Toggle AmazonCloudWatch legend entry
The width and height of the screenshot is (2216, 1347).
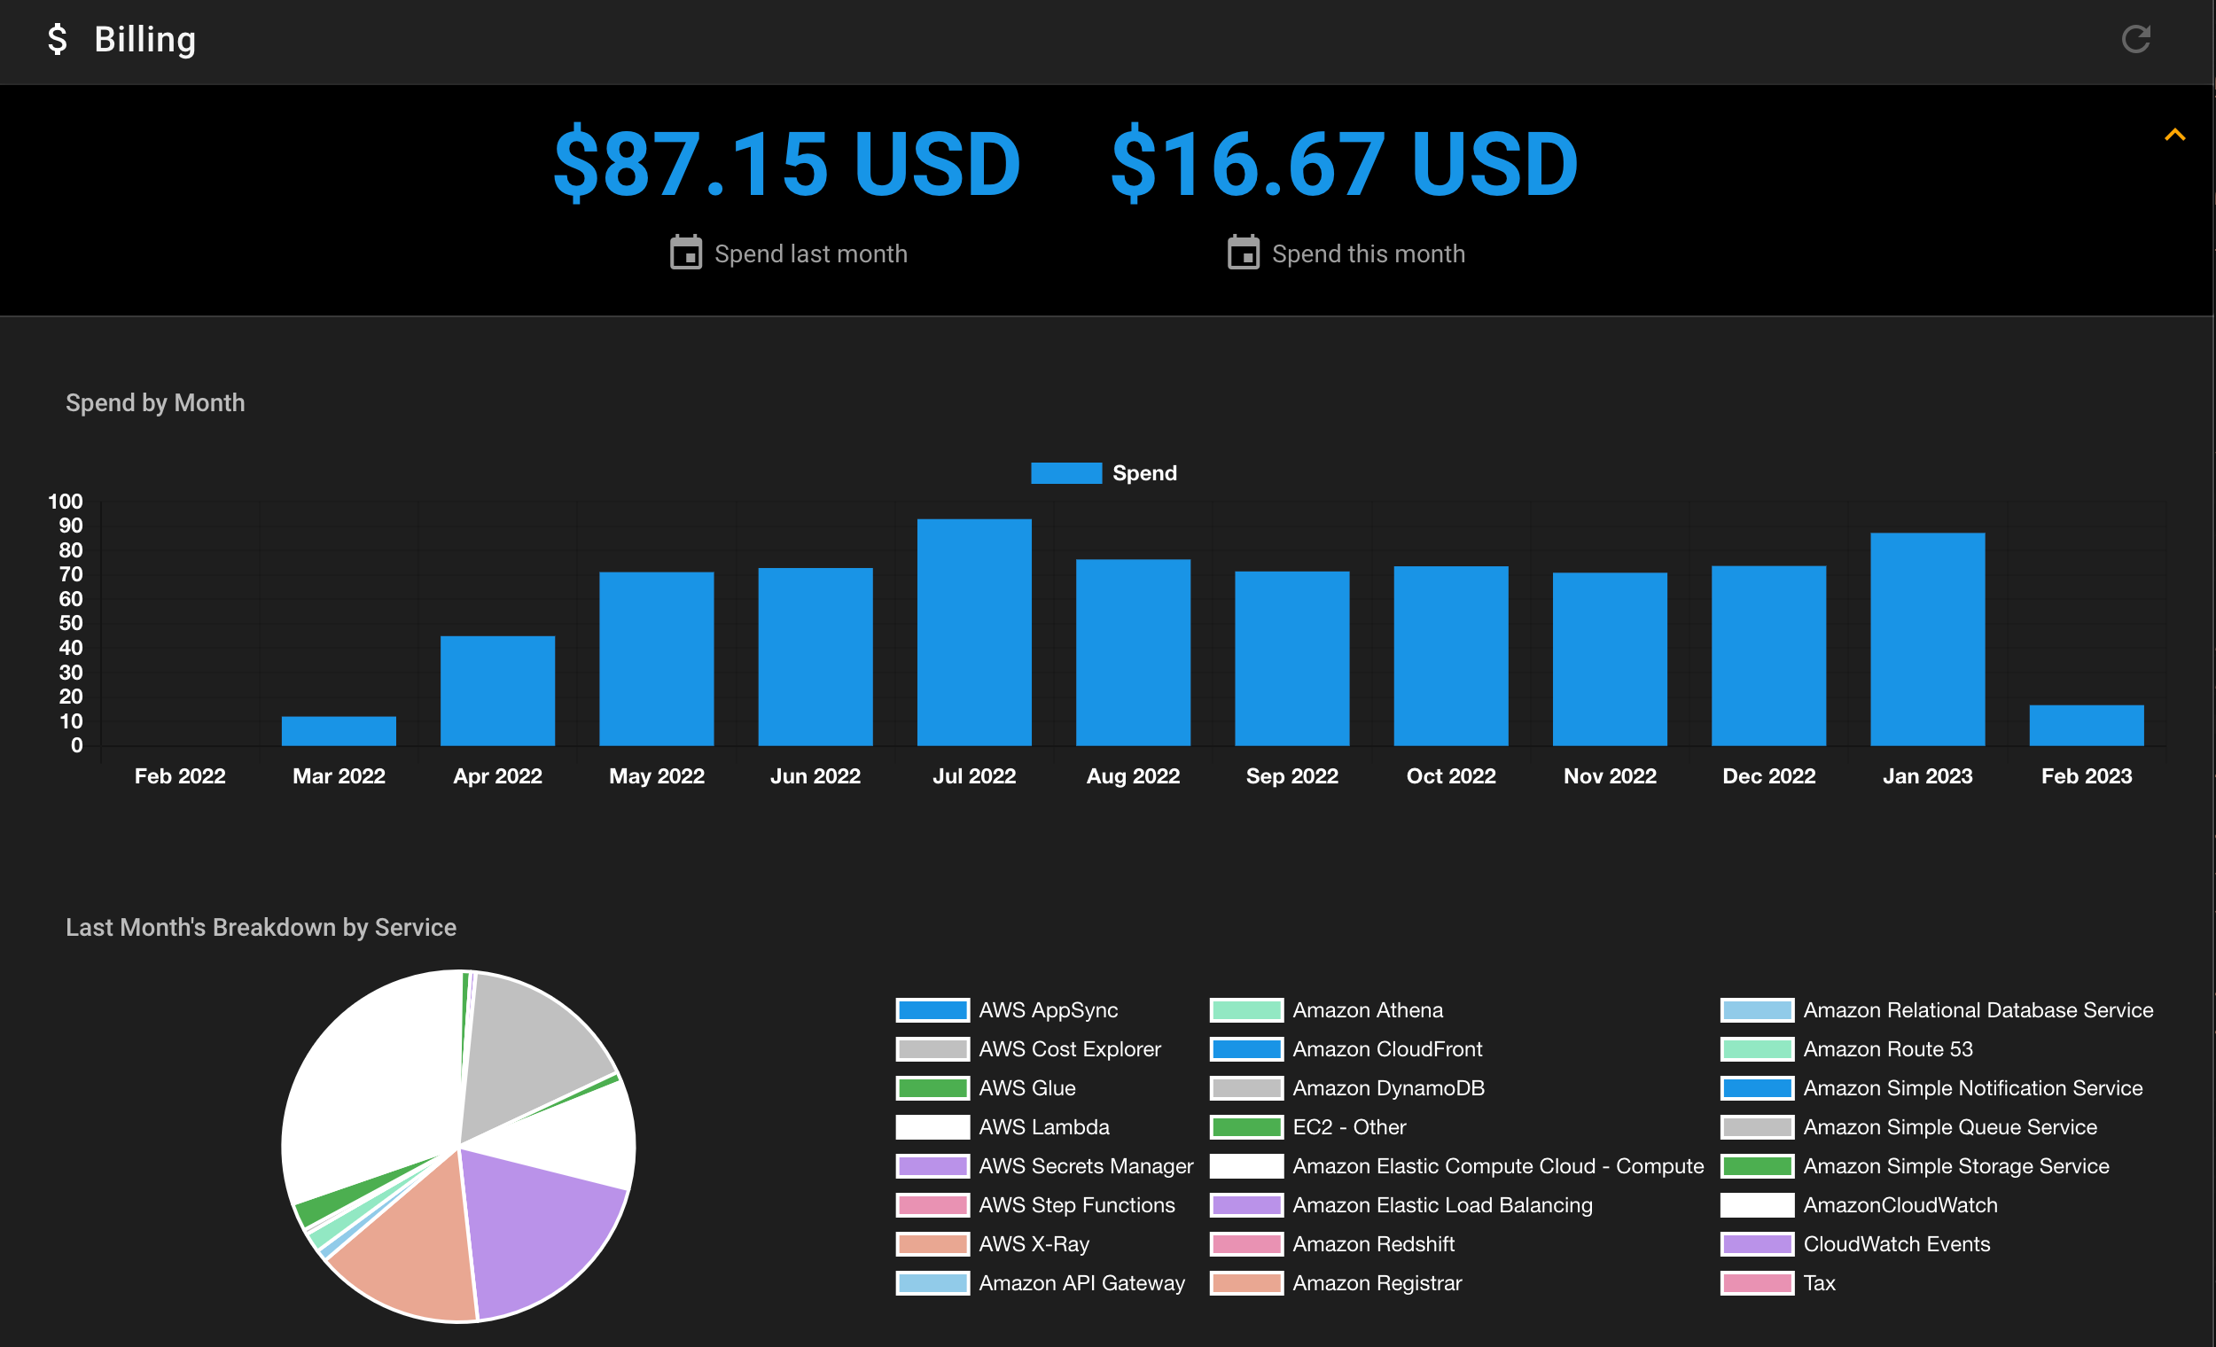[1860, 1205]
